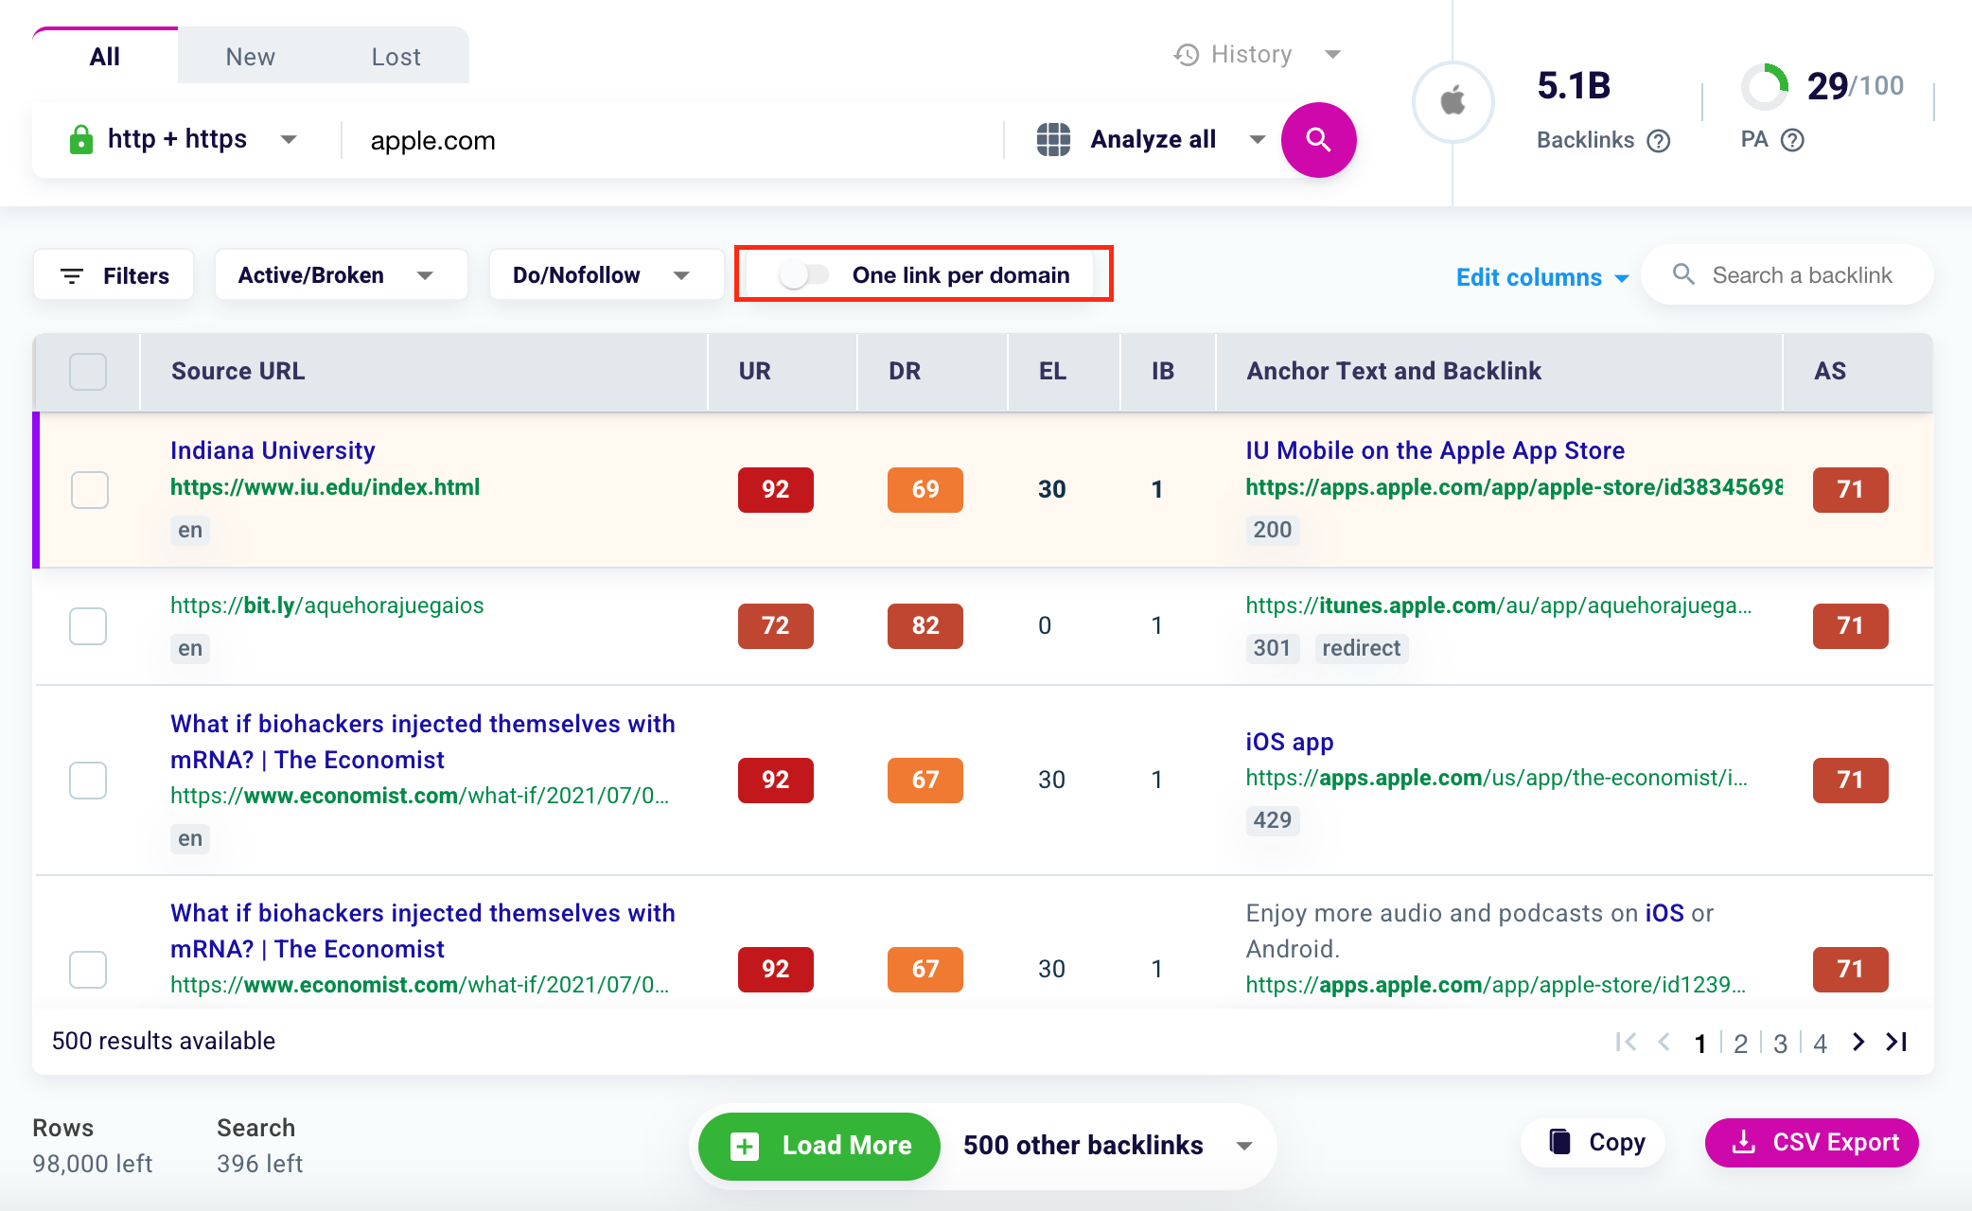Viewport: 1972px width, 1211px height.
Task: Jump to last page using pagination icon
Action: pos(1897,1042)
